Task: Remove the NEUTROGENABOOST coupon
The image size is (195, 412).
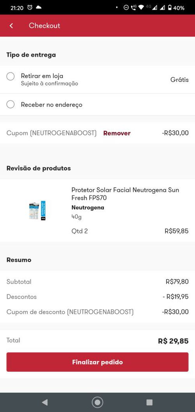Action: (117, 133)
